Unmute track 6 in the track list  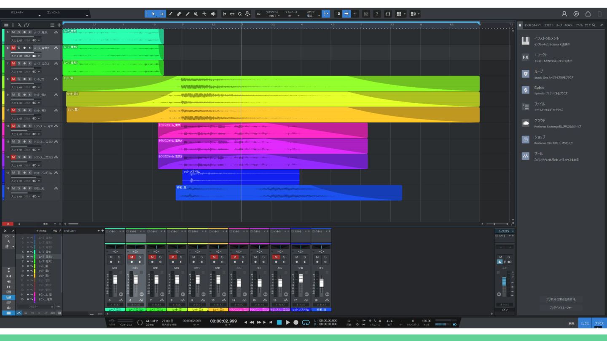point(13,48)
